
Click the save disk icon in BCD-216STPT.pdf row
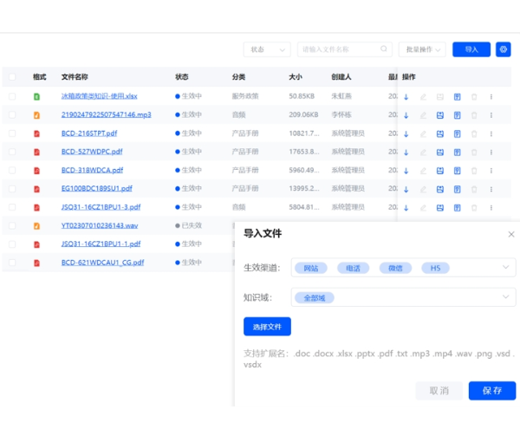click(439, 133)
